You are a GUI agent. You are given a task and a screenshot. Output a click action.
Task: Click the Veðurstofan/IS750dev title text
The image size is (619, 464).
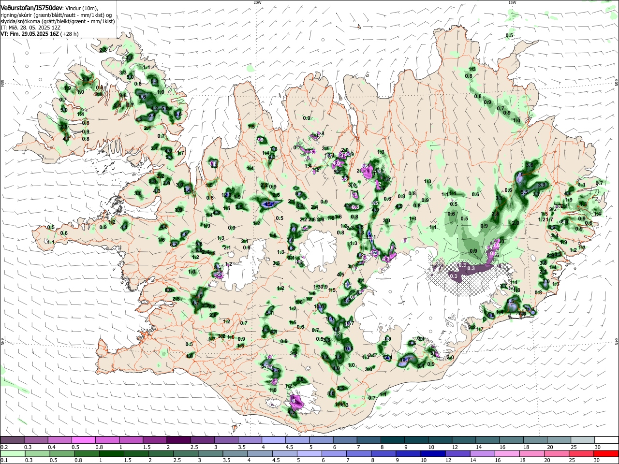[x=31, y=8]
